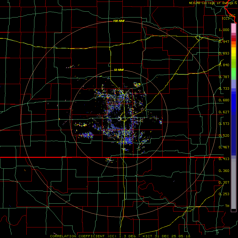Click the CORRELATION COEFFICIENT (CC) caption text

83,236
